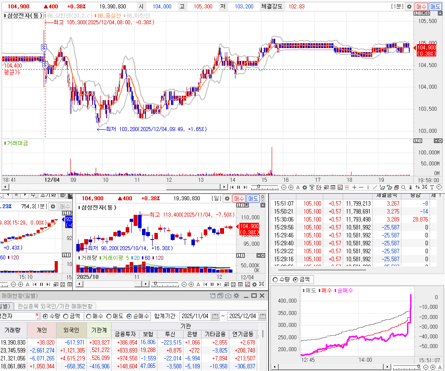The width and height of the screenshot is (445, 371).
Task: Click the 개인 column header
Action: point(42,330)
